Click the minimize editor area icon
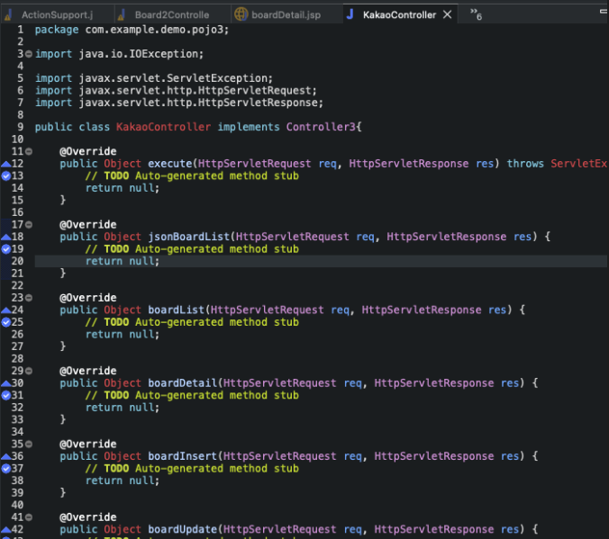 point(604,12)
